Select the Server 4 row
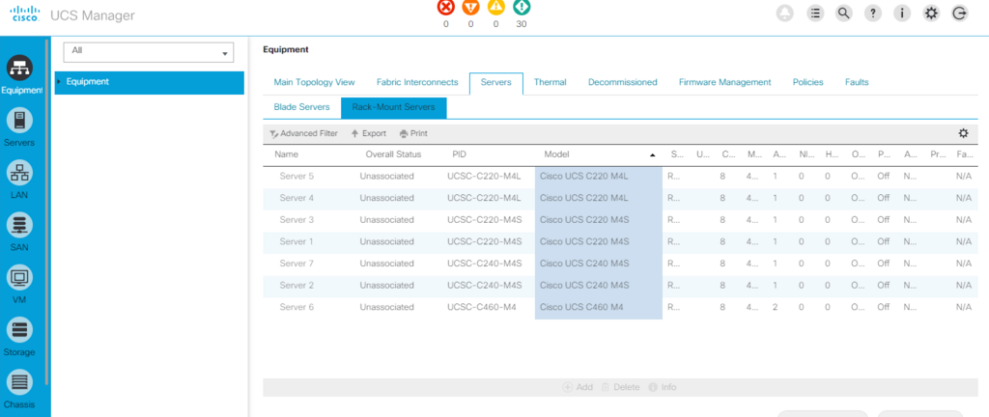The image size is (989, 417). tap(620, 198)
